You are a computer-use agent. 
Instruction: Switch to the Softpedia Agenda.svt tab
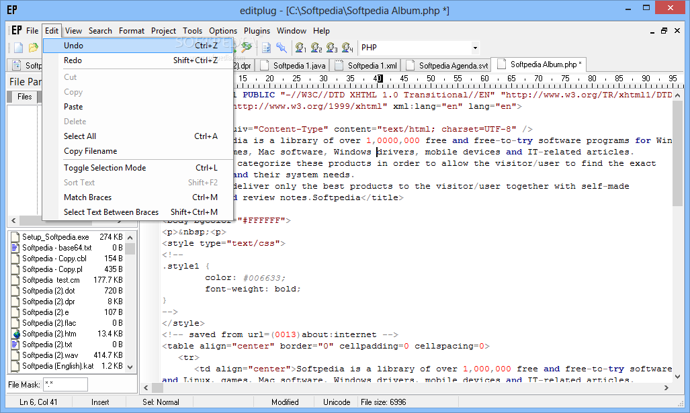pyautogui.click(x=447, y=66)
